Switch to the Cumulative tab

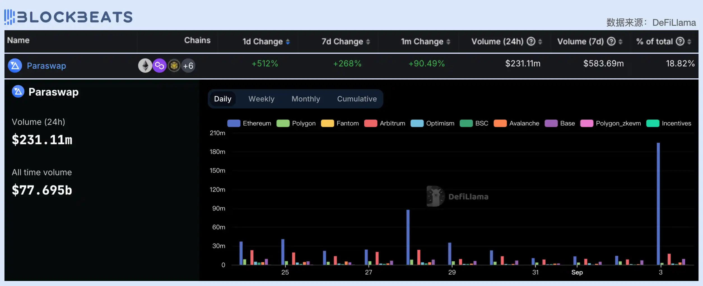[357, 99]
